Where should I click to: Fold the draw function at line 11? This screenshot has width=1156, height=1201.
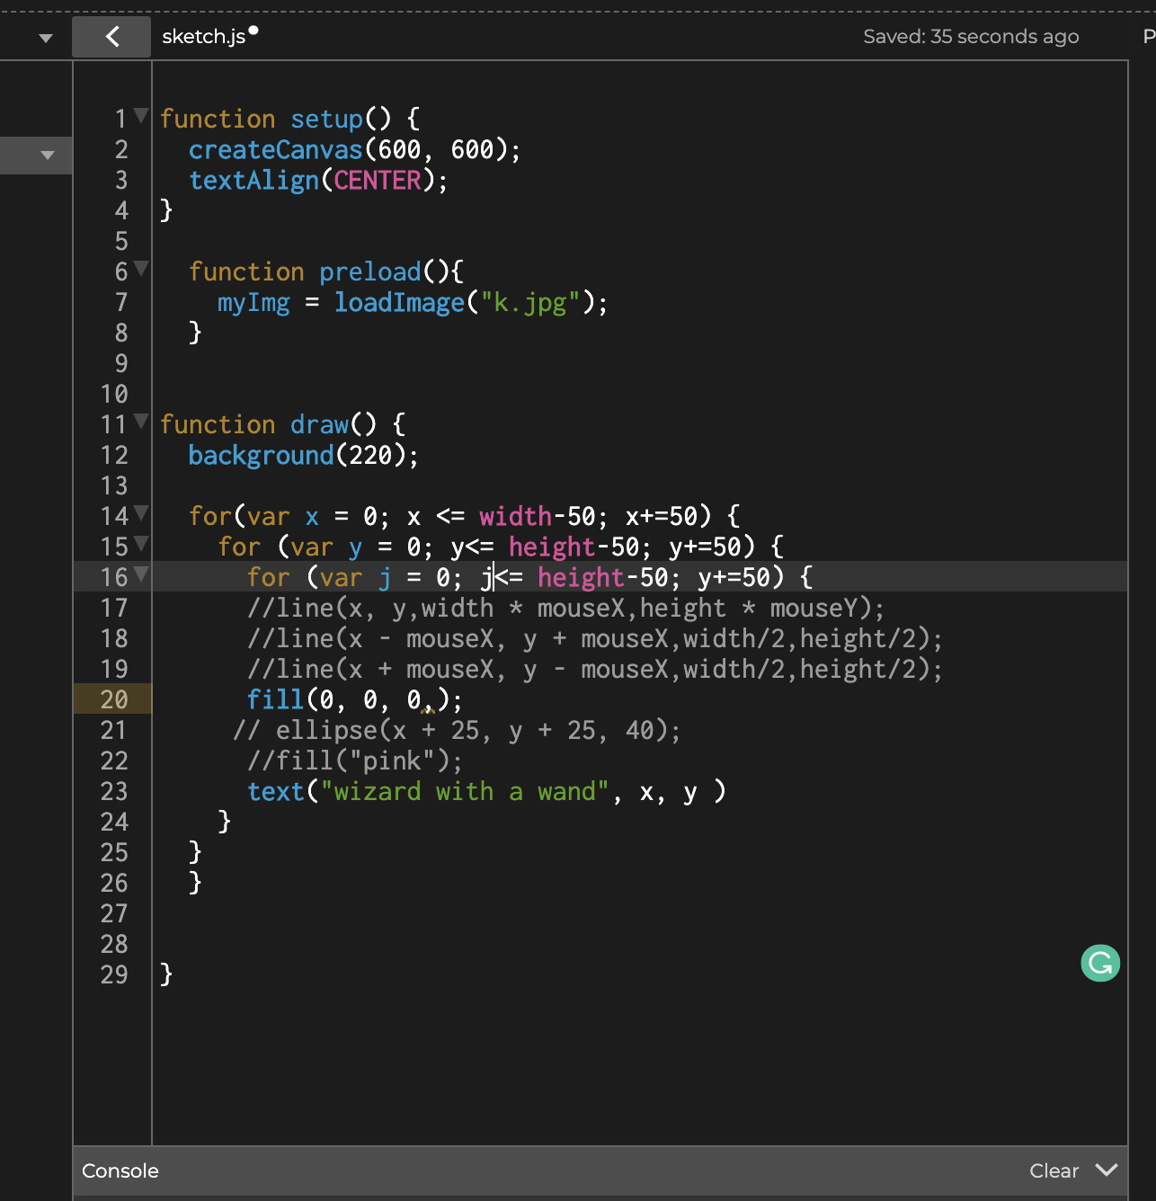point(141,422)
